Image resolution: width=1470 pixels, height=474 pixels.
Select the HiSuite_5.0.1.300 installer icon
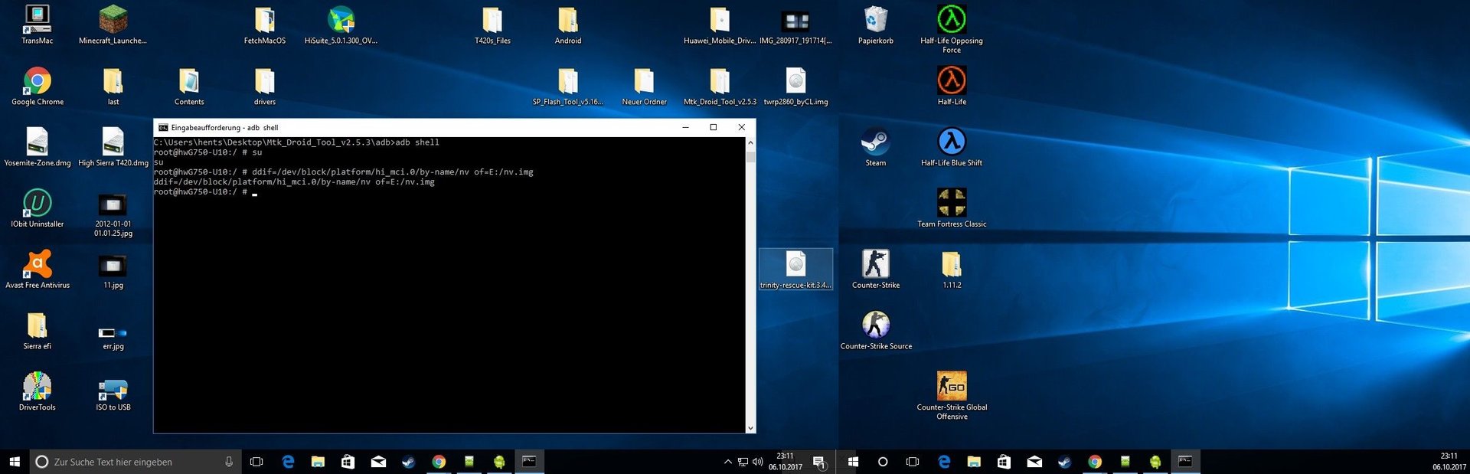click(341, 20)
